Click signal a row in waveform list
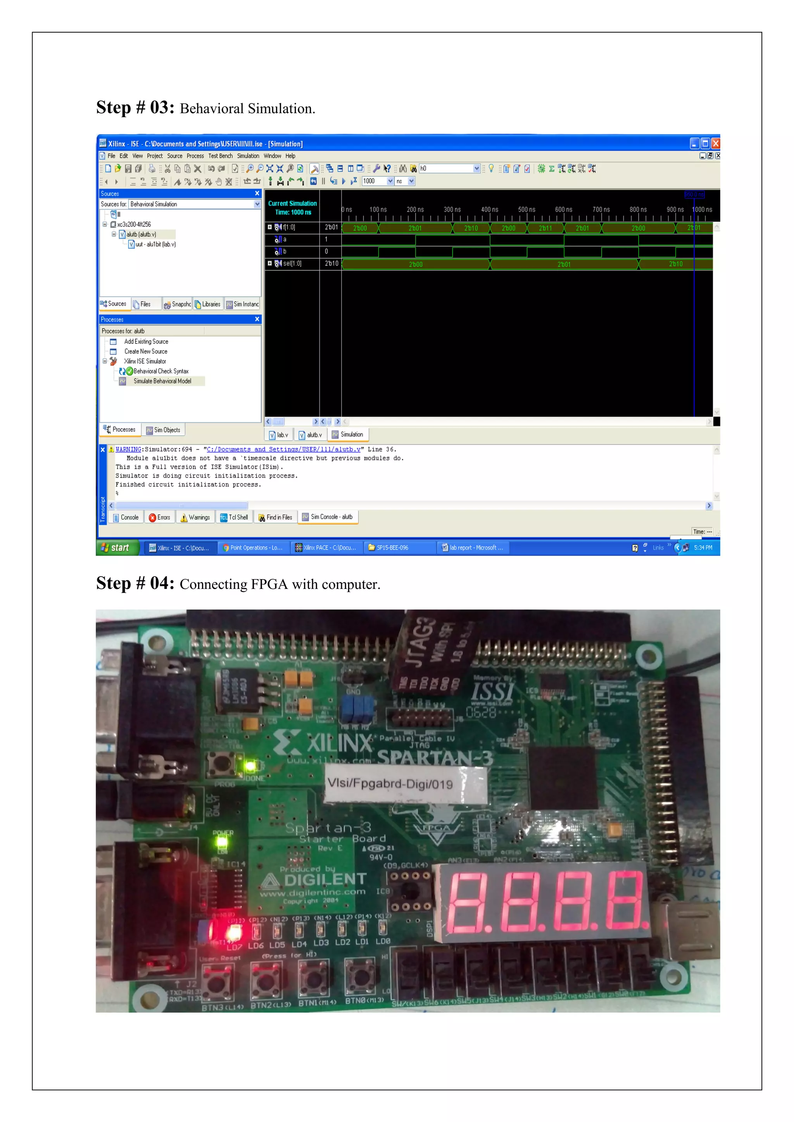This screenshot has width=794, height=1122. [292, 239]
